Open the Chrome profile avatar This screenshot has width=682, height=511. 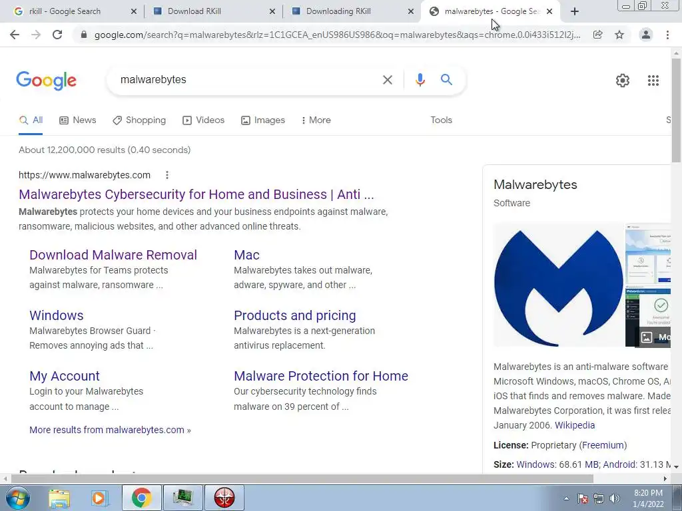point(646,35)
